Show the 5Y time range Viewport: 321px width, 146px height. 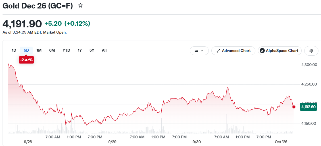pyautogui.click(x=92, y=50)
